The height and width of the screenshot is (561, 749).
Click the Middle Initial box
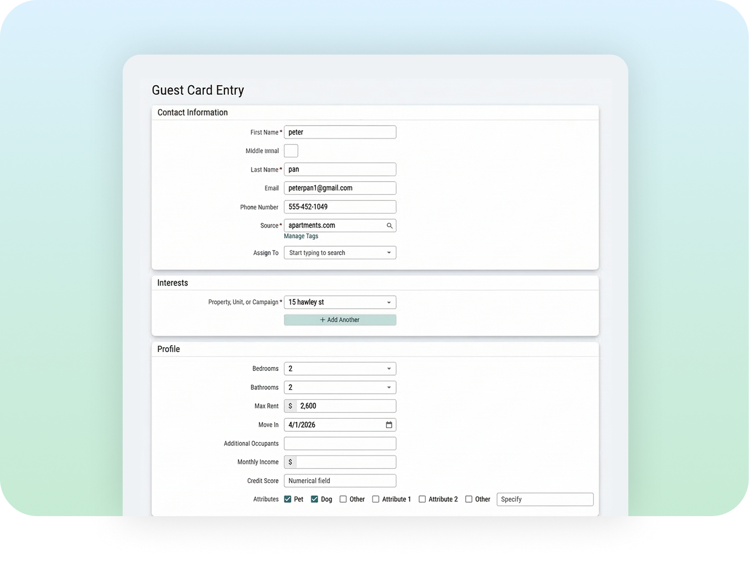pos(291,151)
